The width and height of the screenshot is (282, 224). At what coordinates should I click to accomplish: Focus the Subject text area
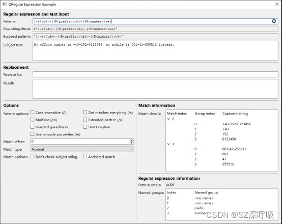point(155,51)
